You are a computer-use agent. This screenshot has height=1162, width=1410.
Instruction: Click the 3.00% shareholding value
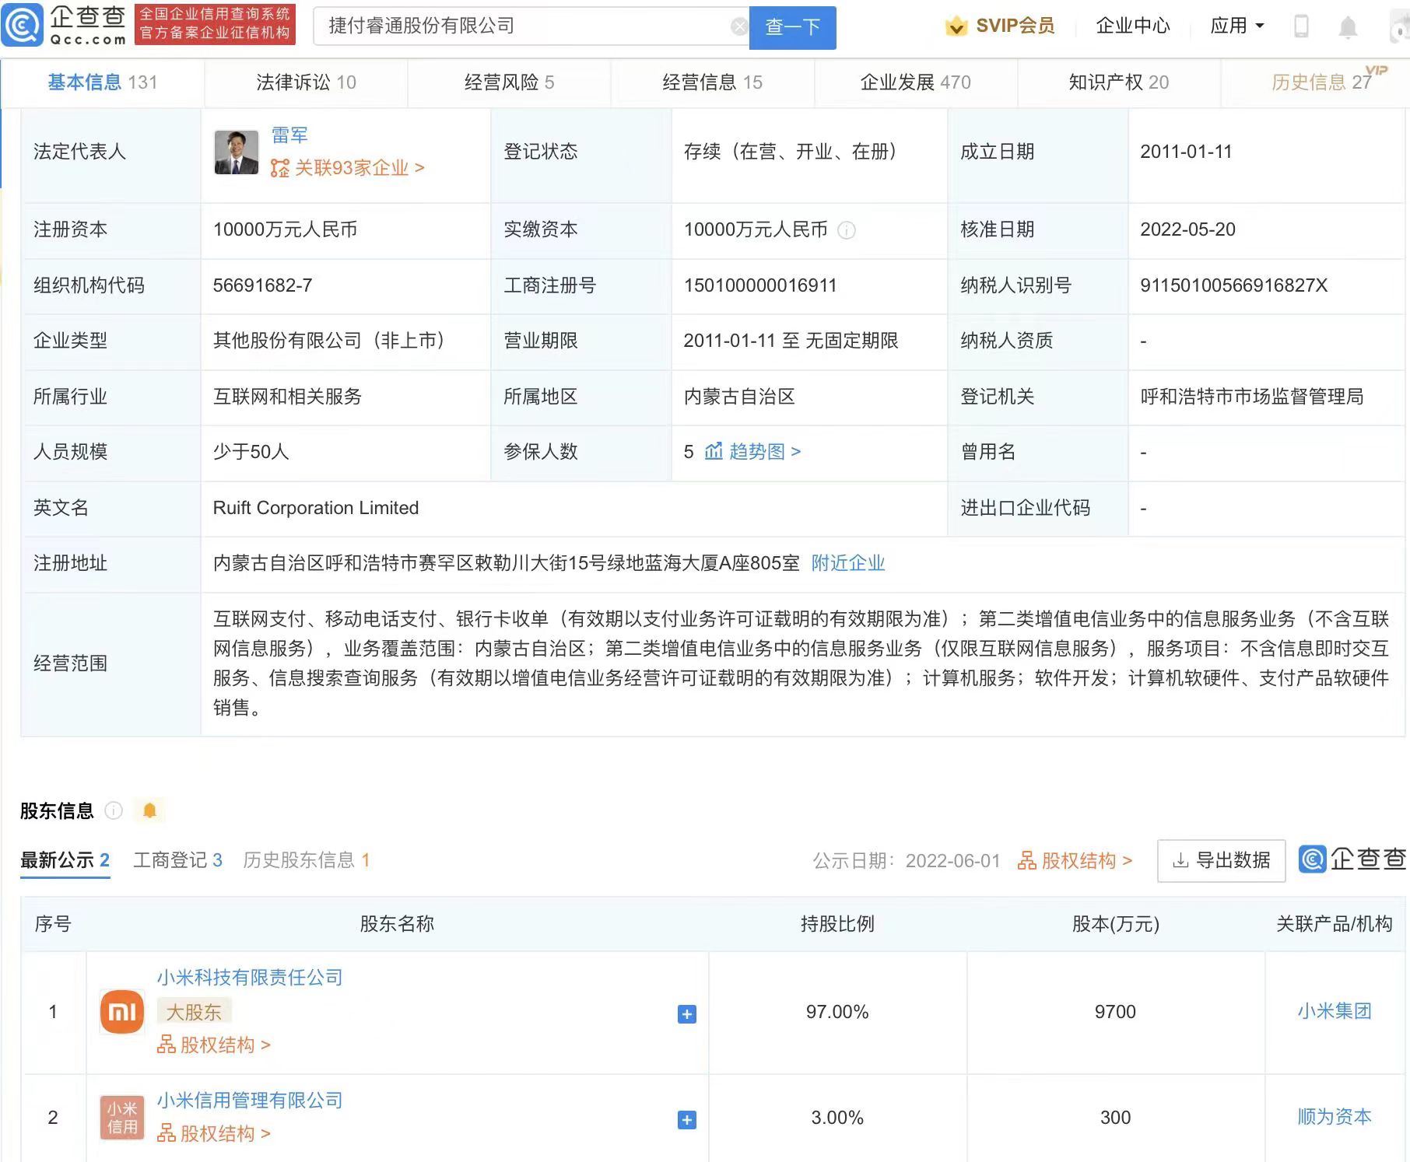pyautogui.click(x=837, y=1118)
